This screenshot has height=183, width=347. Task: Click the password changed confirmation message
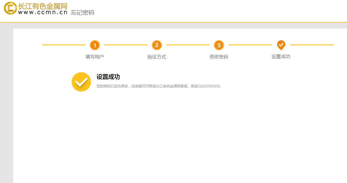(143, 86)
